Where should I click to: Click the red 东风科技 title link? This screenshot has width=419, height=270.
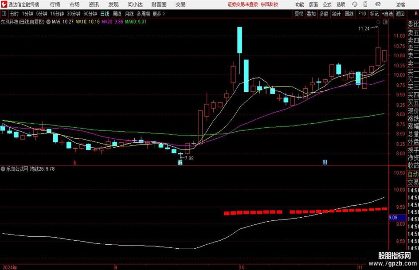[x=270, y=4]
